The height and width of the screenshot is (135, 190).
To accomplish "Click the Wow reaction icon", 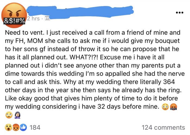I will coord(8,127).
